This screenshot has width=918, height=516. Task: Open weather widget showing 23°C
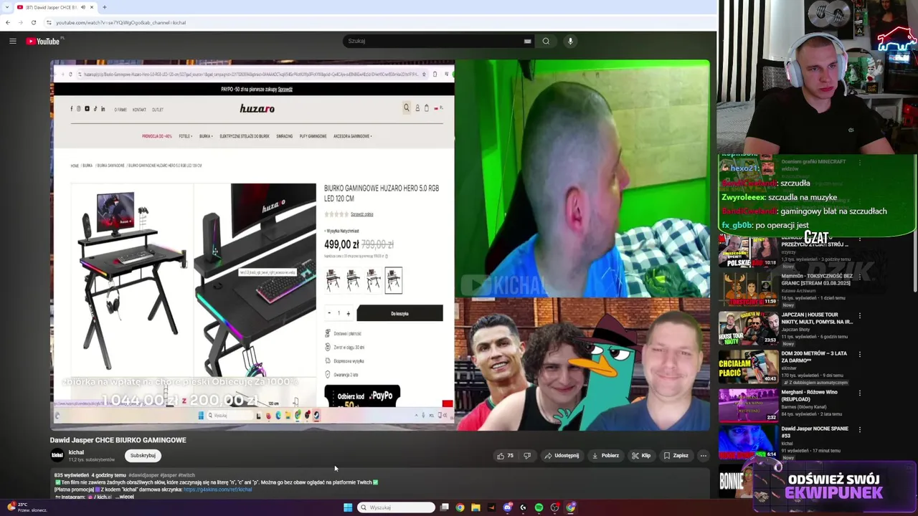pyautogui.click(x=27, y=507)
